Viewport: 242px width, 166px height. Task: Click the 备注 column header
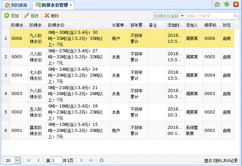(x=157, y=25)
